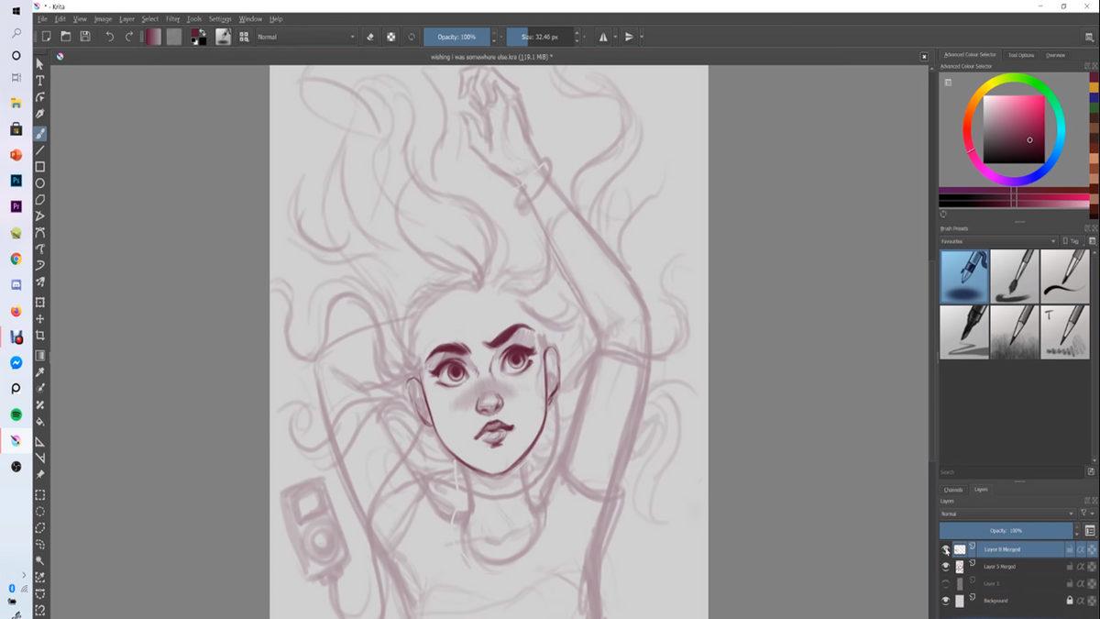The width and height of the screenshot is (1100, 619).
Task: Open the Filter menu
Action: pos(172,18)
